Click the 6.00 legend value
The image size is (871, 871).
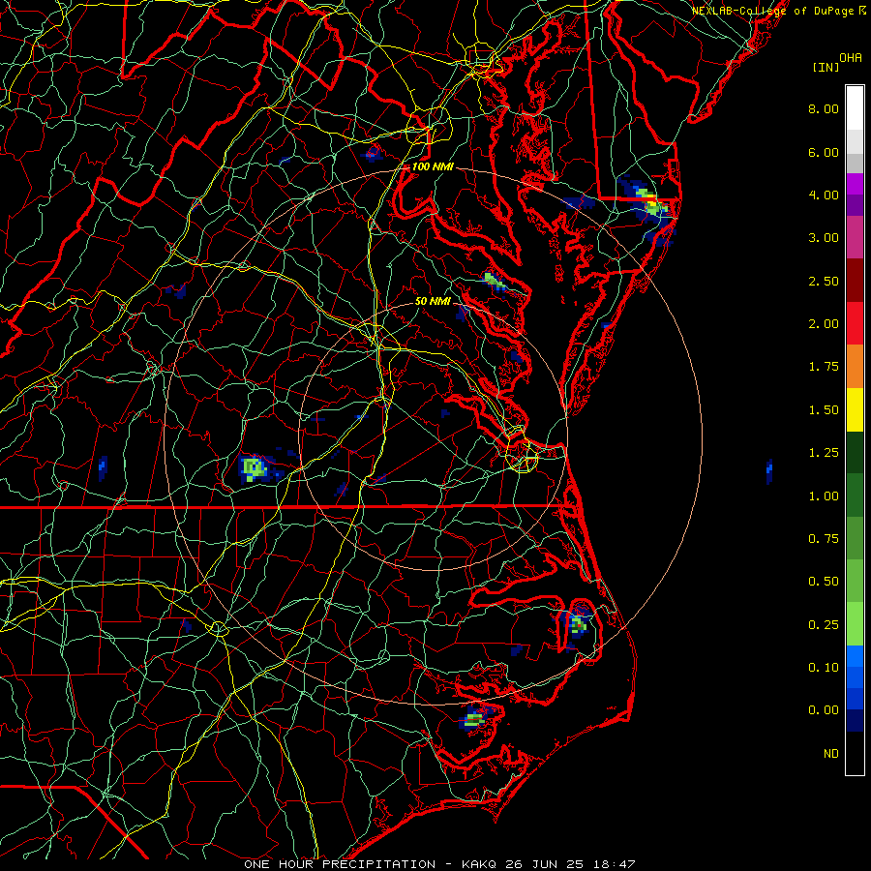(x=824, y=152)
